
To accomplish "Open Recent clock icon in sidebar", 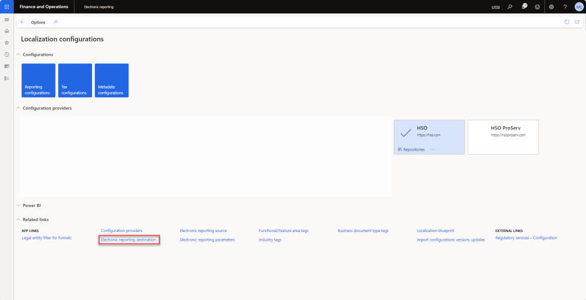I will [6, 54].
